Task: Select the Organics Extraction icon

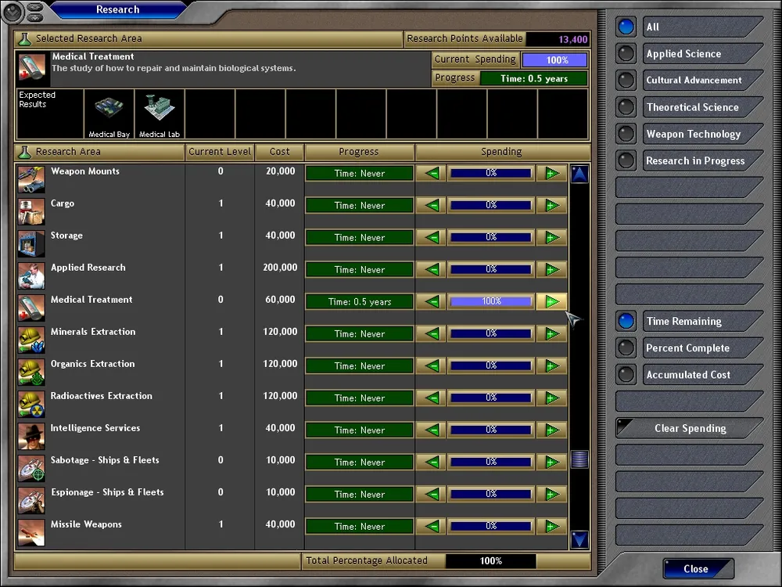Action: [x=31, y=372]
